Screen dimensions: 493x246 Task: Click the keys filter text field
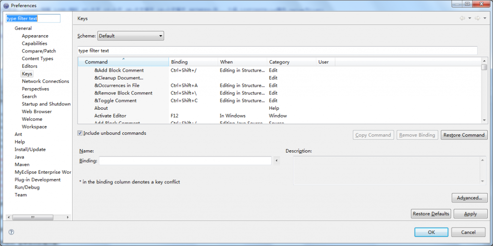pos(277,51)
